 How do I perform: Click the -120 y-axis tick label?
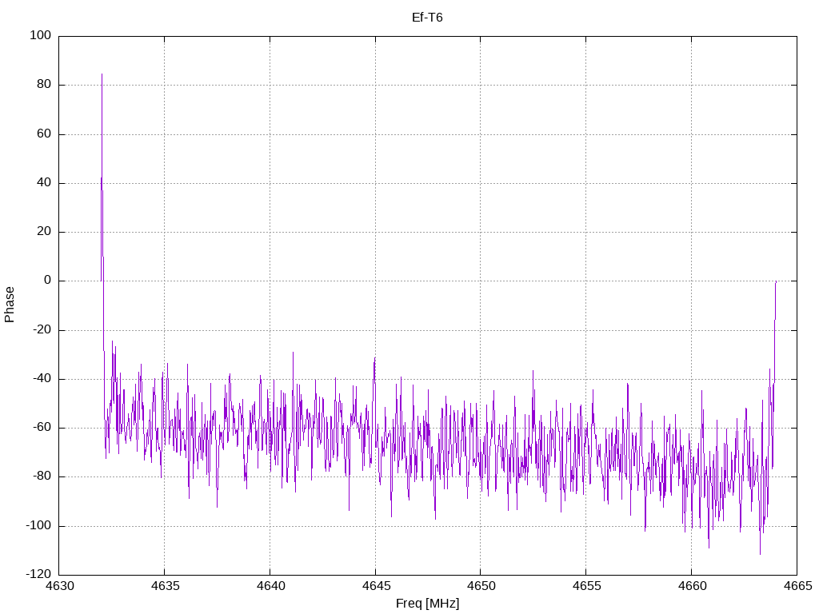coord(38,575)
